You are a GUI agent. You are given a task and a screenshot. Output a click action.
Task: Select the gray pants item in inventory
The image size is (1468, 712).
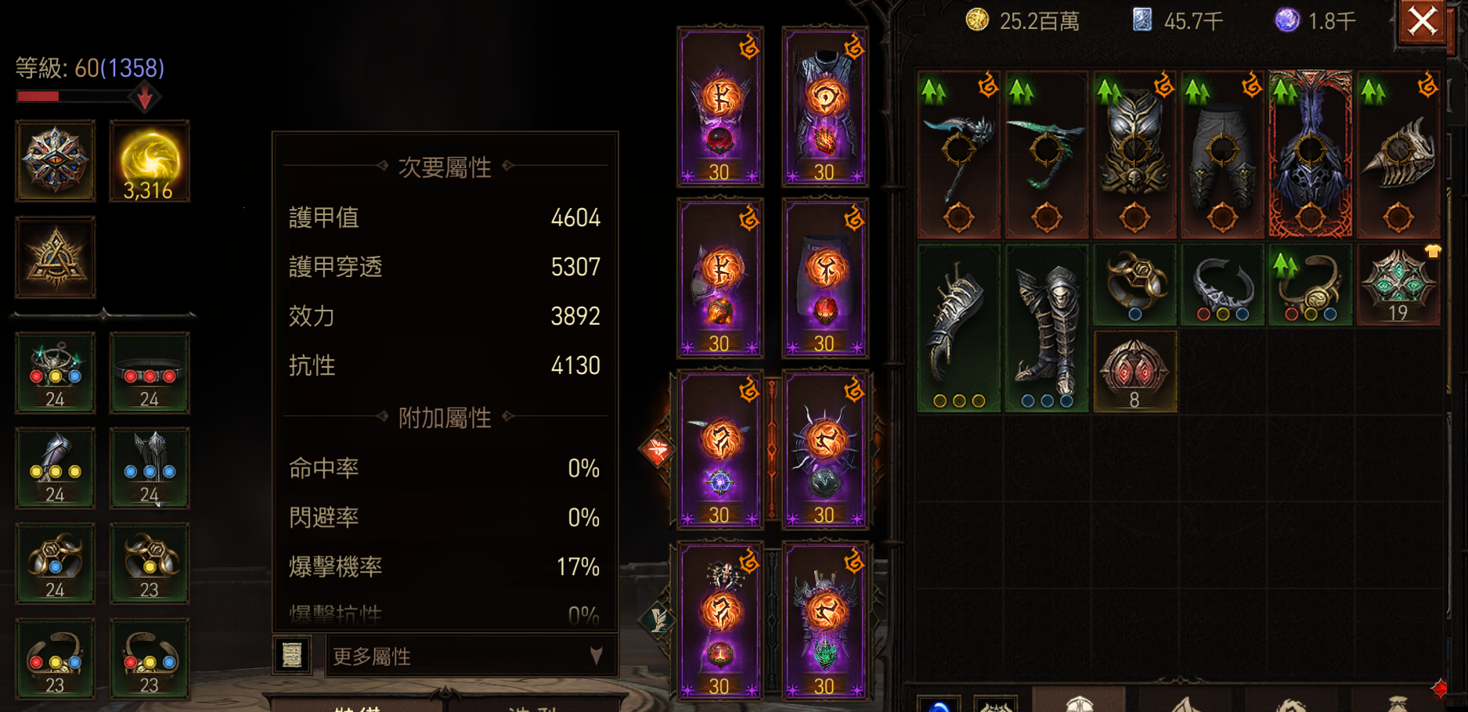(x=1222, y=154)
